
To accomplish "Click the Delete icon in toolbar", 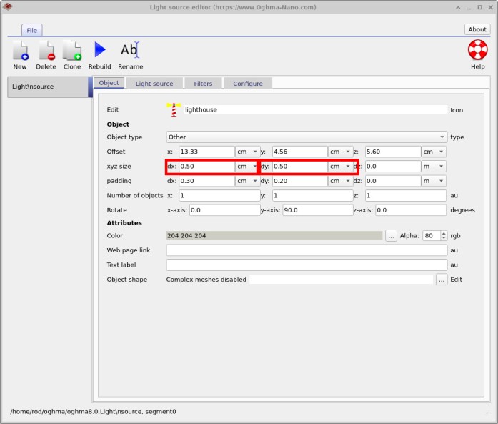I will click(46, 51).
